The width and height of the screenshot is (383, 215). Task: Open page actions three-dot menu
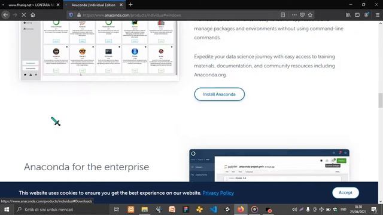pos(294,15)
